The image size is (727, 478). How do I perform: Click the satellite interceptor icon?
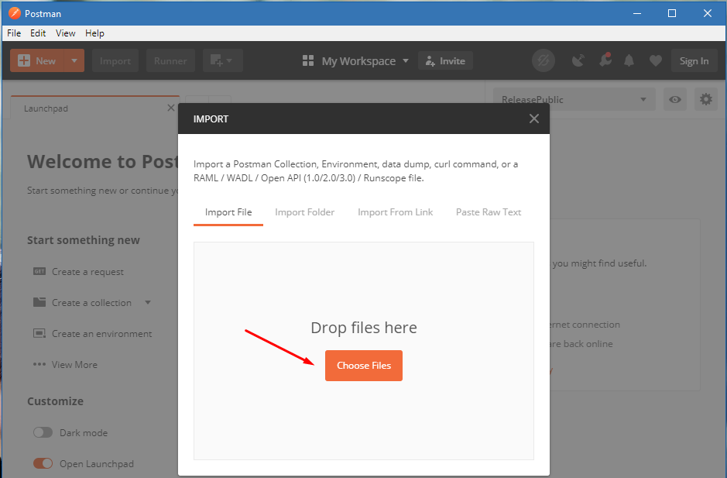point(578,60)
